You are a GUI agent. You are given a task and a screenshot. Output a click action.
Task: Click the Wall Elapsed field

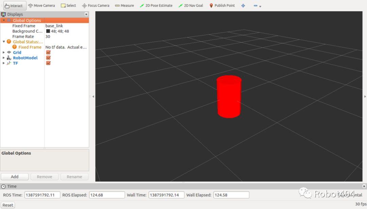pos(231,195)
